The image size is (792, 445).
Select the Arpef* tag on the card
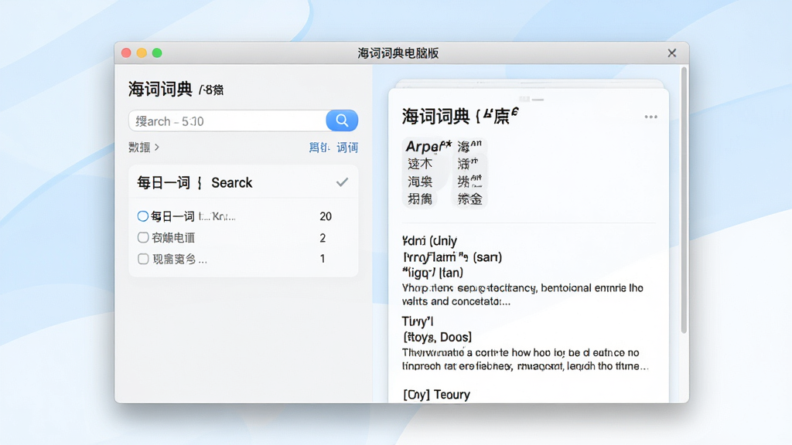click(428, 146)
